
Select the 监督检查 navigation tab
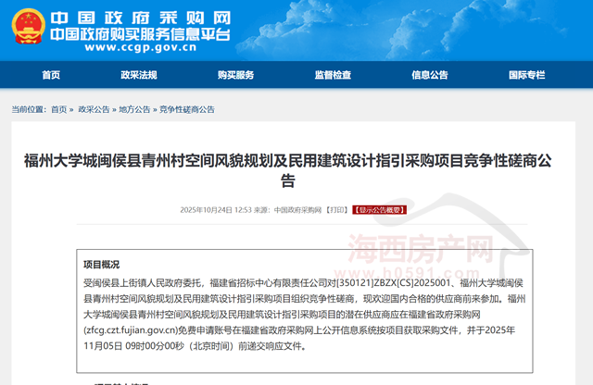333,75
